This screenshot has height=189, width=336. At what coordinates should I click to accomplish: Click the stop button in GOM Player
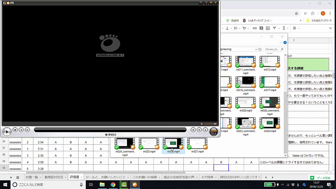15,130
